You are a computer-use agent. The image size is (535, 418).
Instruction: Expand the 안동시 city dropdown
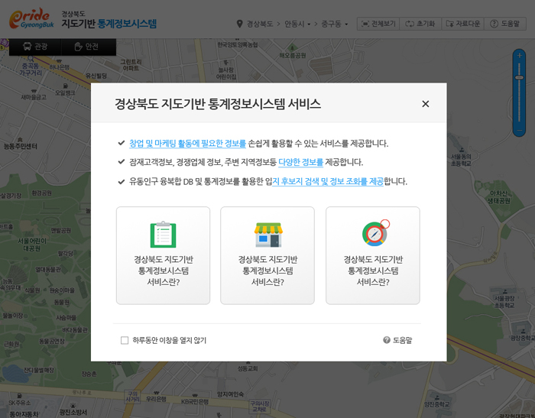[297, 24]
